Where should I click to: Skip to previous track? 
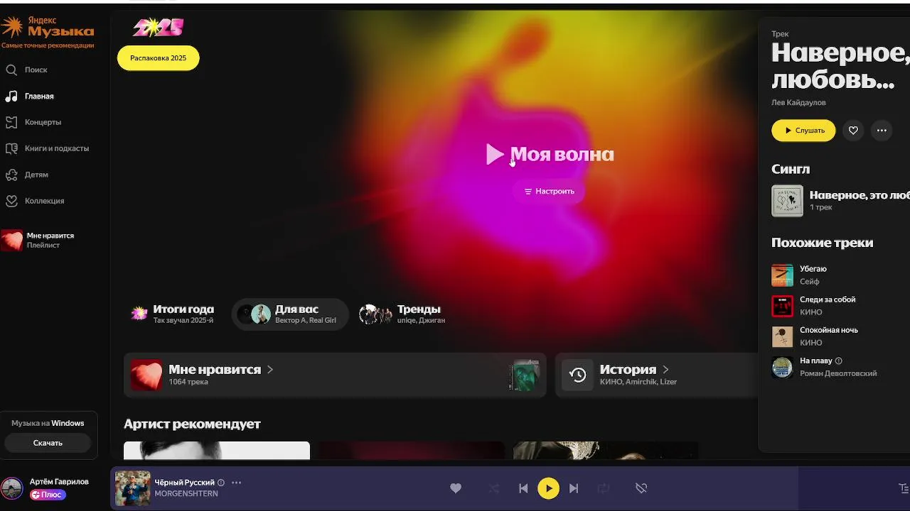523,488
